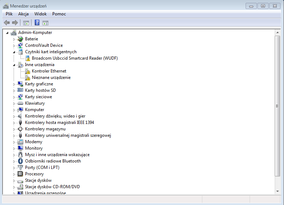Click the Inne urządzenia question mark icon
Image resolution: width=284 pixels, height=205 pixels.
click(x=20, y=65)
